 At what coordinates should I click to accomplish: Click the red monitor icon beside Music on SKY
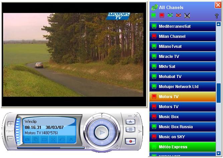[154, 137]
